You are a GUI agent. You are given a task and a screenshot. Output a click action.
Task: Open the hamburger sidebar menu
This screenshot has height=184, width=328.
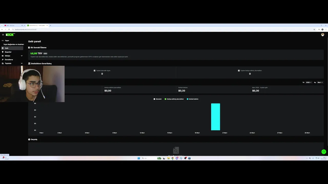3,34
